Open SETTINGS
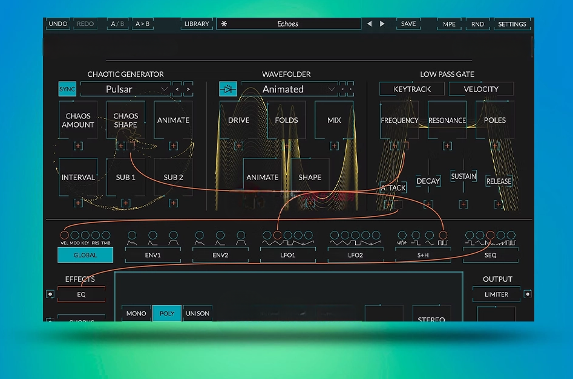This screenshot has height=379, width=573. click(512, 24)
